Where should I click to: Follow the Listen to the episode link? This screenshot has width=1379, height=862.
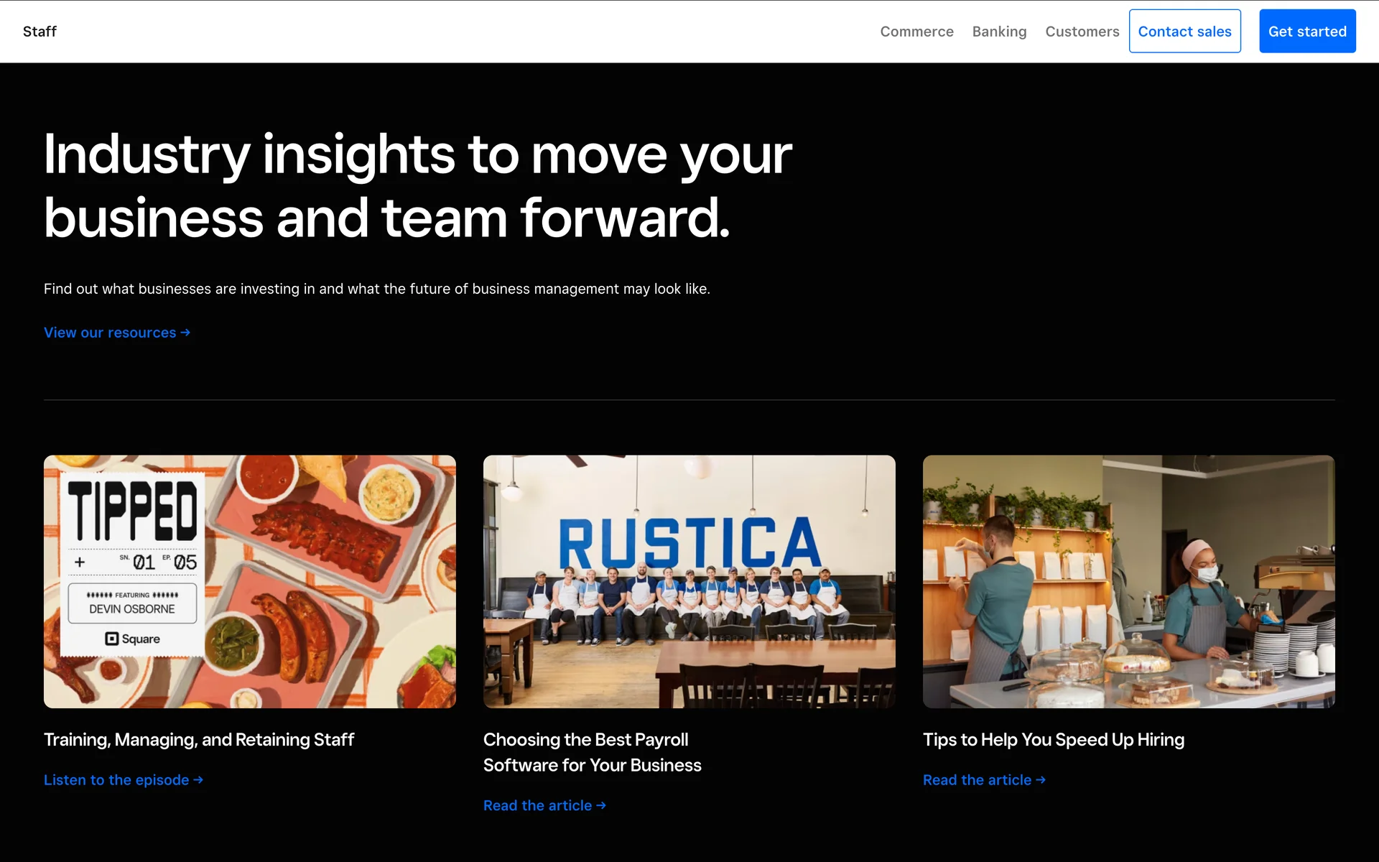pyautogui.click(x=116, y=780)
